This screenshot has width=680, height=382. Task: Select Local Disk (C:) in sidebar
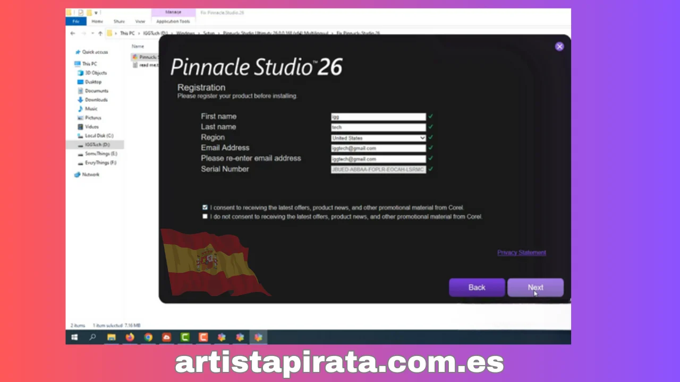point(95,136)
